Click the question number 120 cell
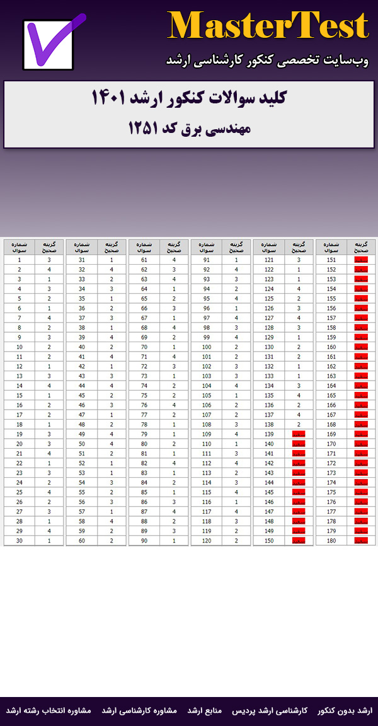 (x=206, y=541)
